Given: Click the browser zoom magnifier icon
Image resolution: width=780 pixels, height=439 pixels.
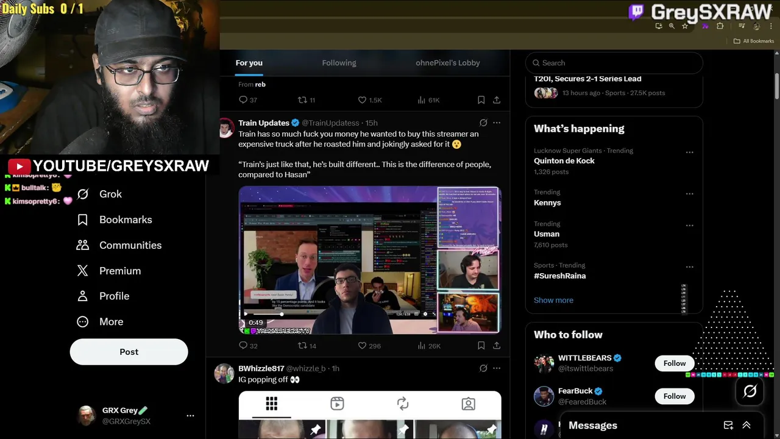Looking at the screenshot, I should [672, 26].
